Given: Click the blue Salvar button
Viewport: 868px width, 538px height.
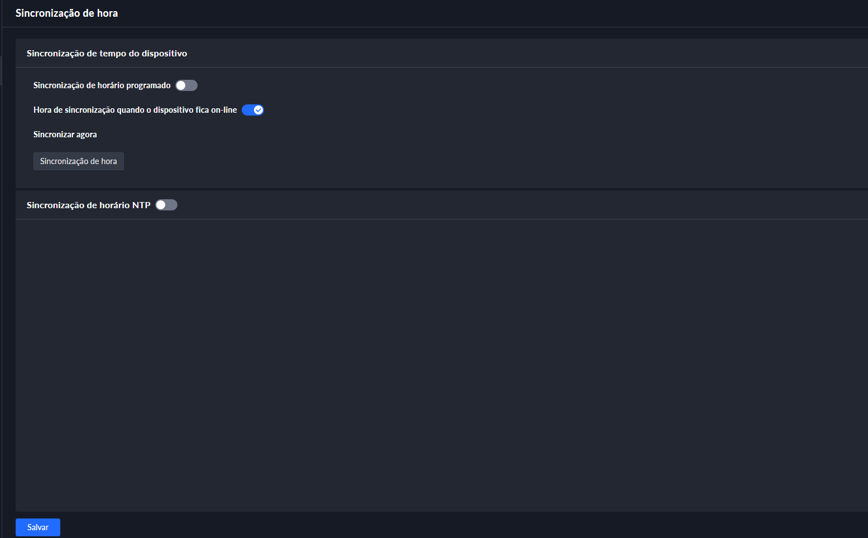Looking at the screenshot, I should click(38, 527).
